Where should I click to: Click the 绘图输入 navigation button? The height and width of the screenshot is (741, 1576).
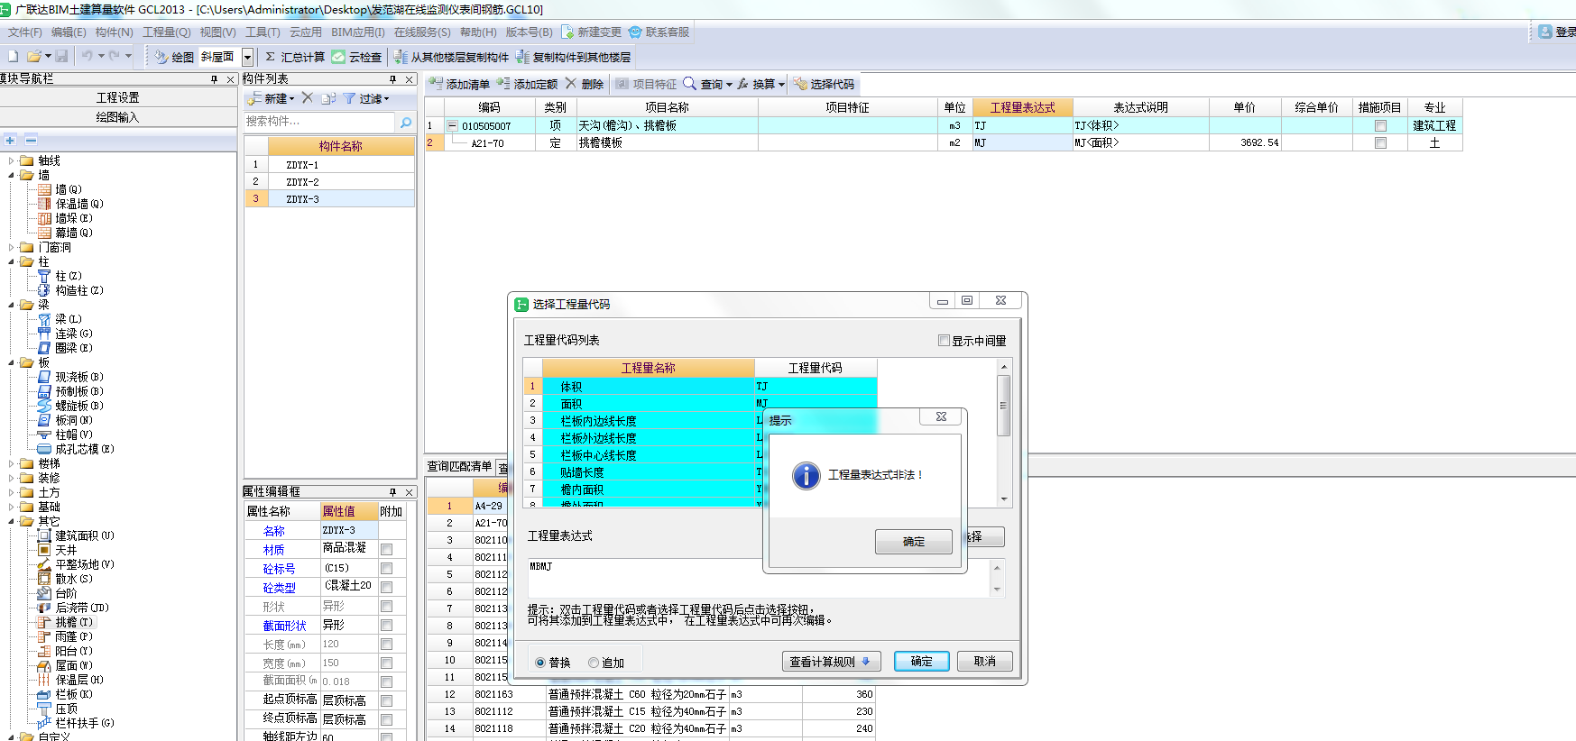pyautogui.click(x=118, y=117)
